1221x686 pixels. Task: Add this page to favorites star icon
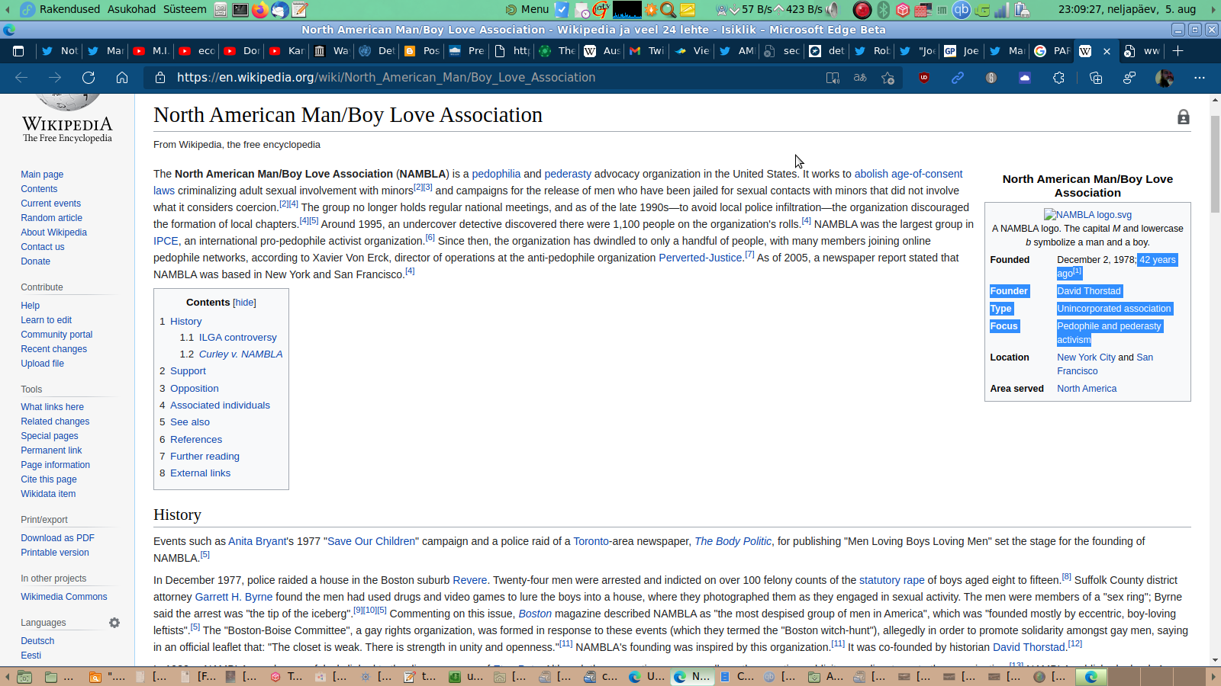pyautogui.click(x=888, y=78)
